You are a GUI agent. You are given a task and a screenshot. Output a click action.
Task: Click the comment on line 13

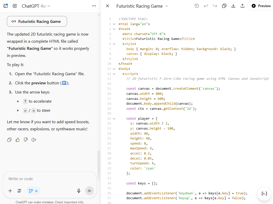pos(198,79)
